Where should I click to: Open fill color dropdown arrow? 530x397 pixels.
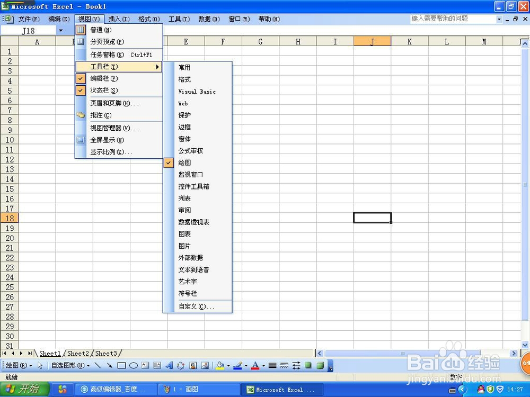pyautogui.click(x=228, y=365)
